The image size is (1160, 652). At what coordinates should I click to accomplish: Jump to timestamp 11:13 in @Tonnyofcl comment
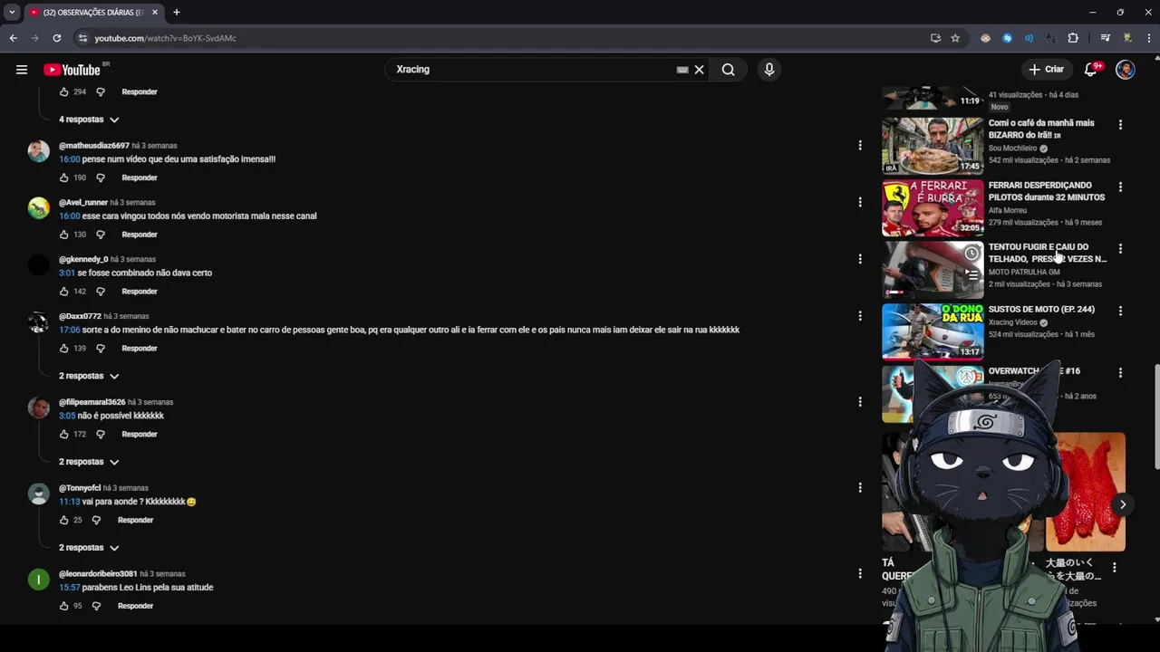70,502
